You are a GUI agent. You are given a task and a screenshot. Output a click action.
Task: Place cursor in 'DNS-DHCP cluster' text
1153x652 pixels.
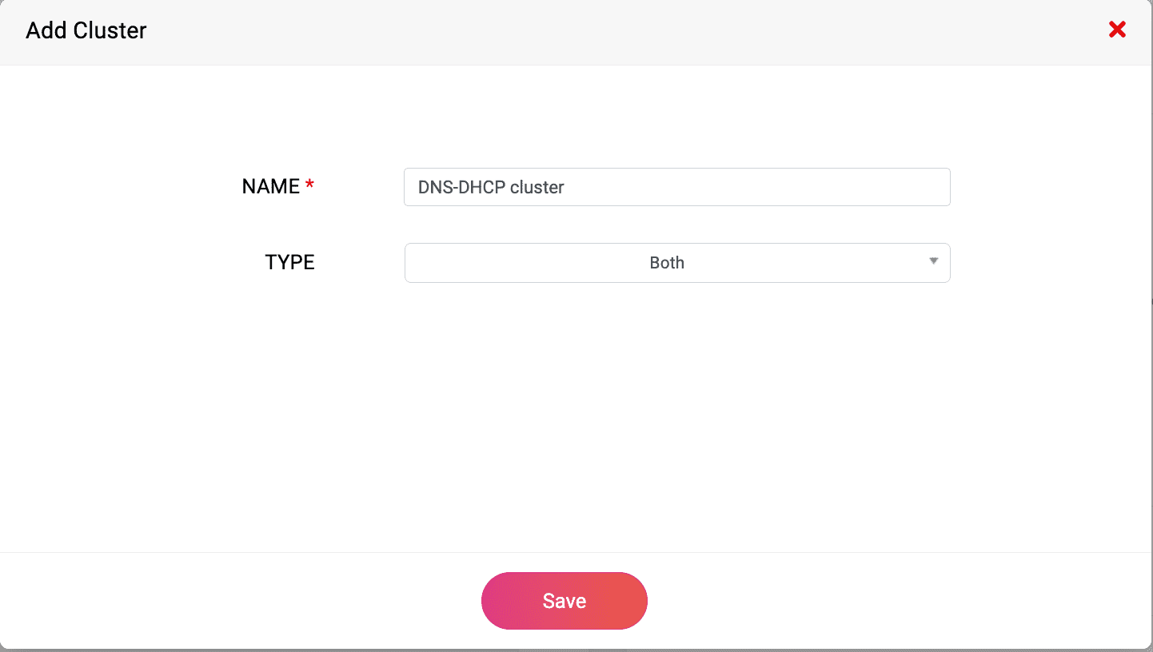[x=491, y=187]
